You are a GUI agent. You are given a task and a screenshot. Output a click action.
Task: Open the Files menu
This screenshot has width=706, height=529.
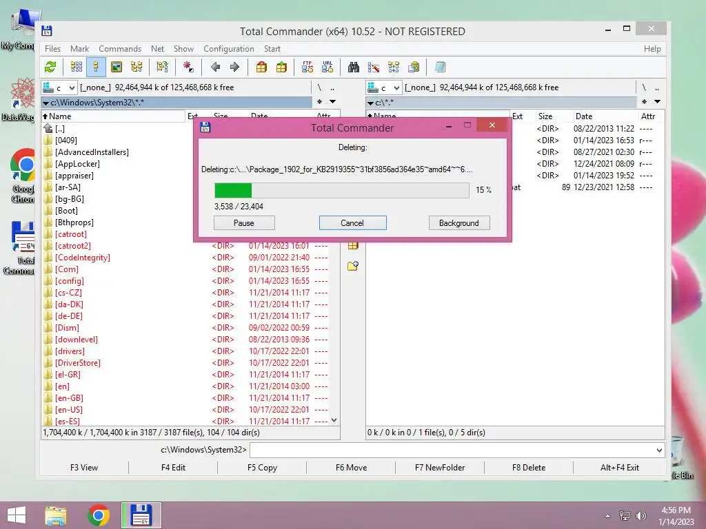[52, 49]
